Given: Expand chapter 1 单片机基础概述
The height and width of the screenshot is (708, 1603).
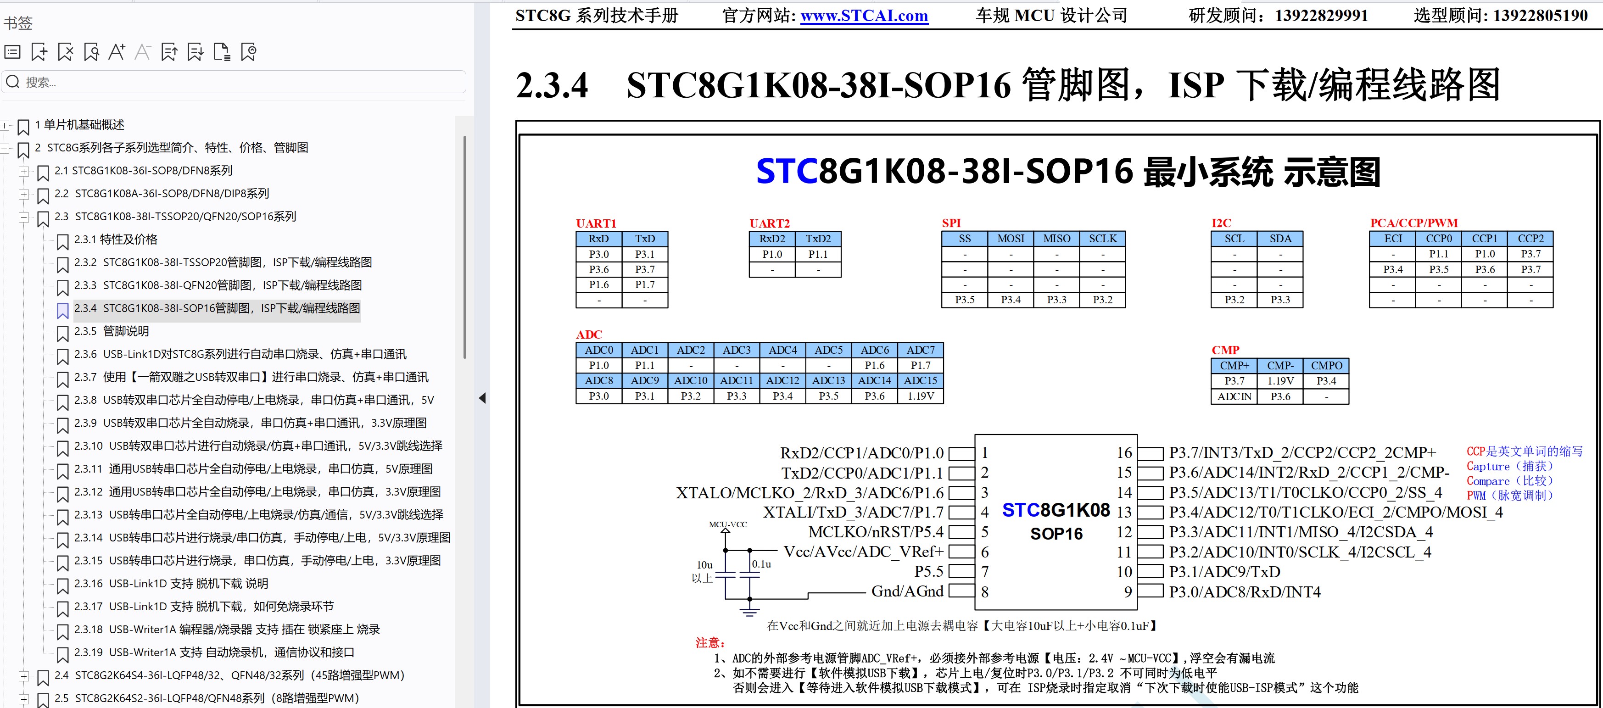Looking at the screenshot, I should pyautogui.click(x=4, y=126).
